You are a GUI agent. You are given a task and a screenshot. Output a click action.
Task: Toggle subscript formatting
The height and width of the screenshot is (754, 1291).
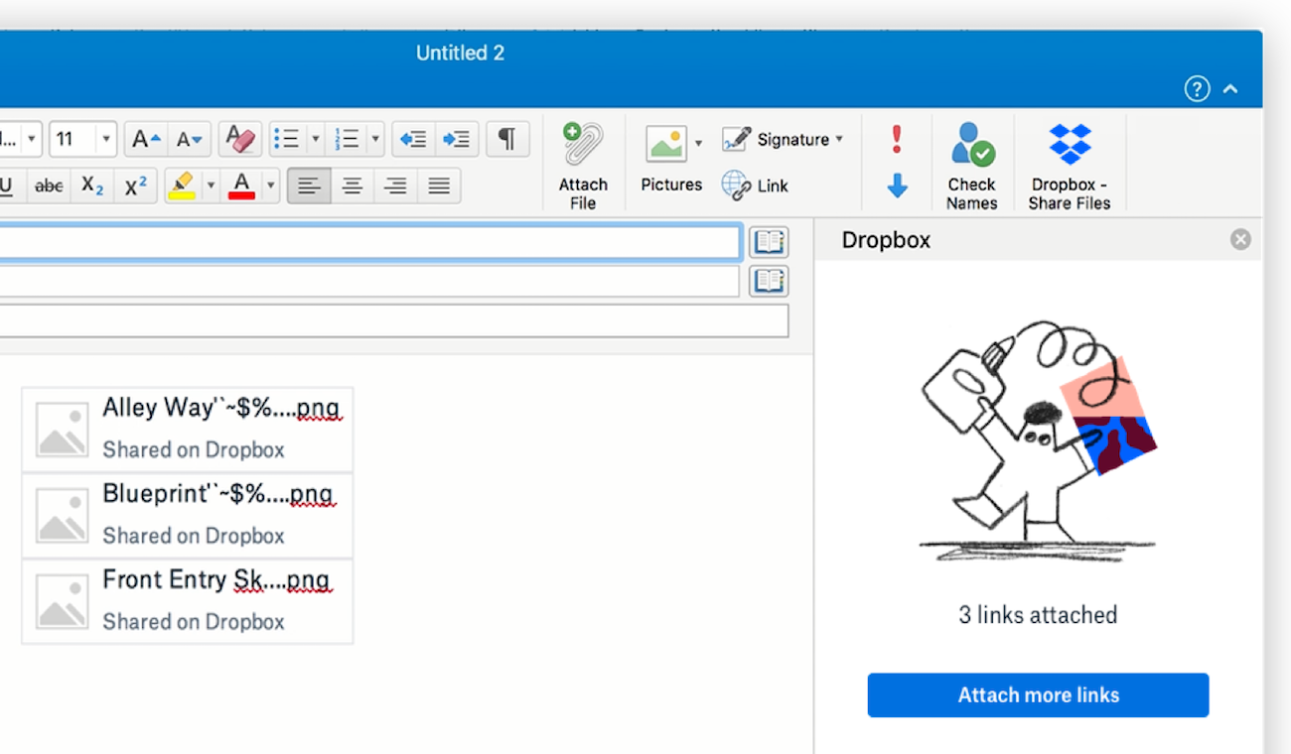92,186
